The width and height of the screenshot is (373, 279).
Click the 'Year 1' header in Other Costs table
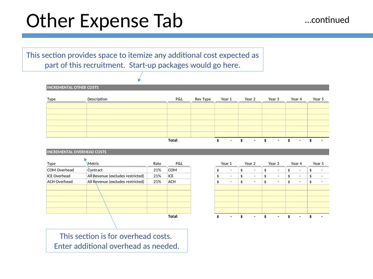click(226, 99)
